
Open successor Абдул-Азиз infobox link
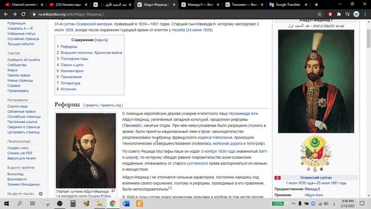(314, 195)
